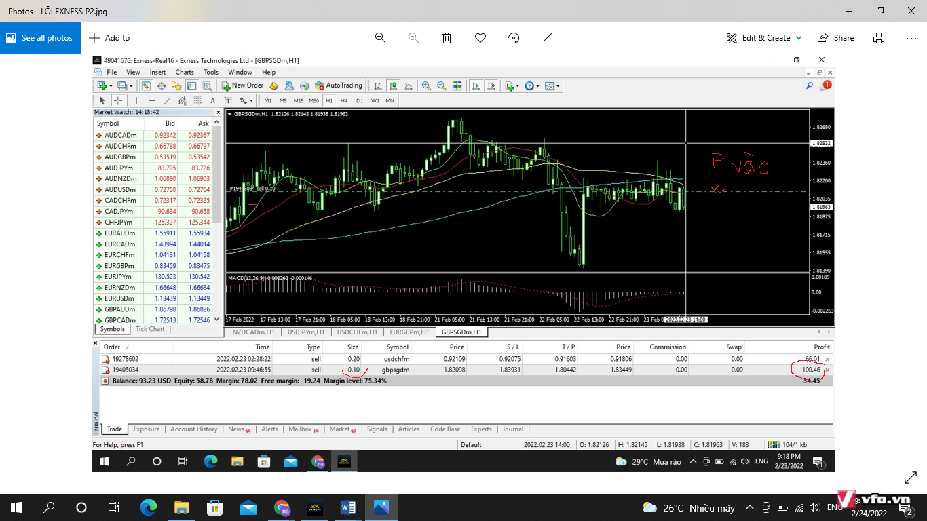Open the Insert menu

157,72
